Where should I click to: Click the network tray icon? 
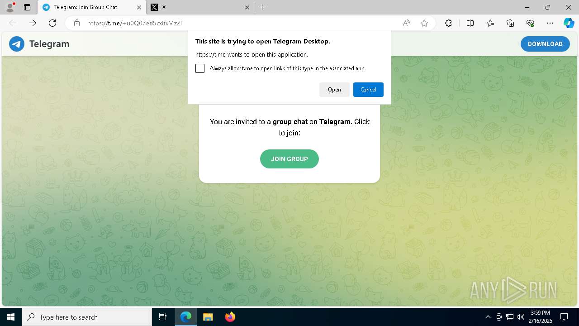510,317
